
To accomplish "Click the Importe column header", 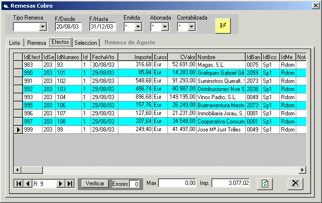I will [135, 57].
